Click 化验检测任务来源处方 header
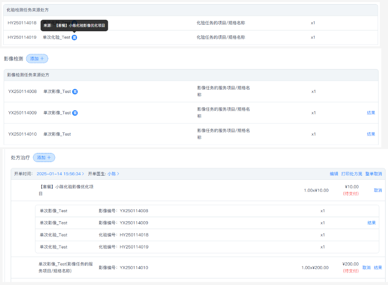The height and width of the screenshot is (285, 388). pyautogui.click(x=28, y=10)
